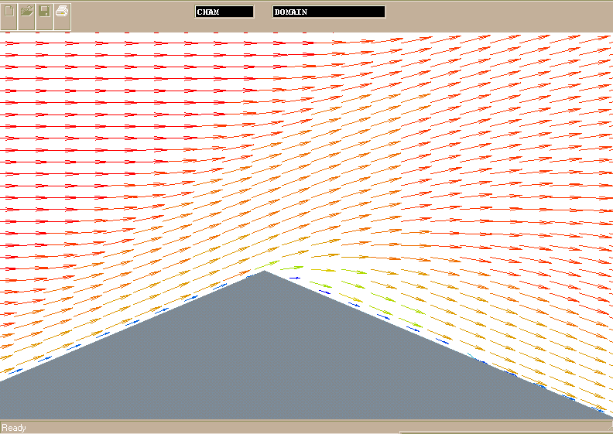Image resolution: width=613 pixels, height=434 pixels.
Task: Grab the window resize grip in the corner
Action: [x=608, y=429]
